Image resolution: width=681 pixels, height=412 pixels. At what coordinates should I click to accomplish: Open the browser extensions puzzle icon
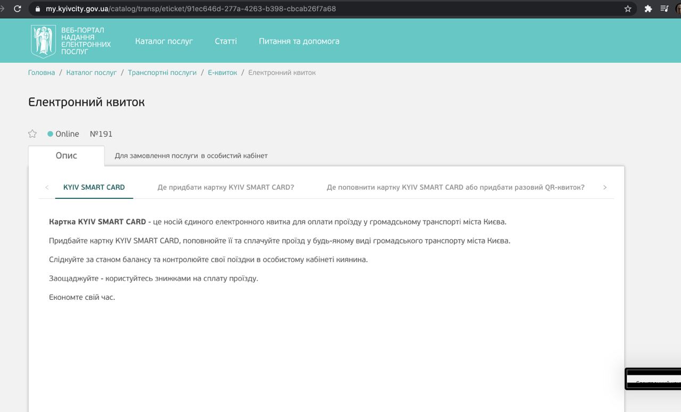pyautogui.click(x=648, y=9)
